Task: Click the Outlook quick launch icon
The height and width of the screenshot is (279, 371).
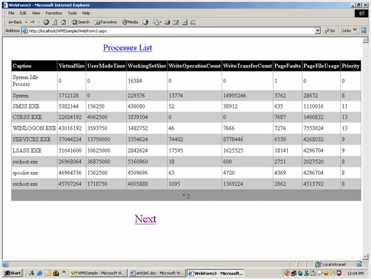Action: [x=48, y=273]
